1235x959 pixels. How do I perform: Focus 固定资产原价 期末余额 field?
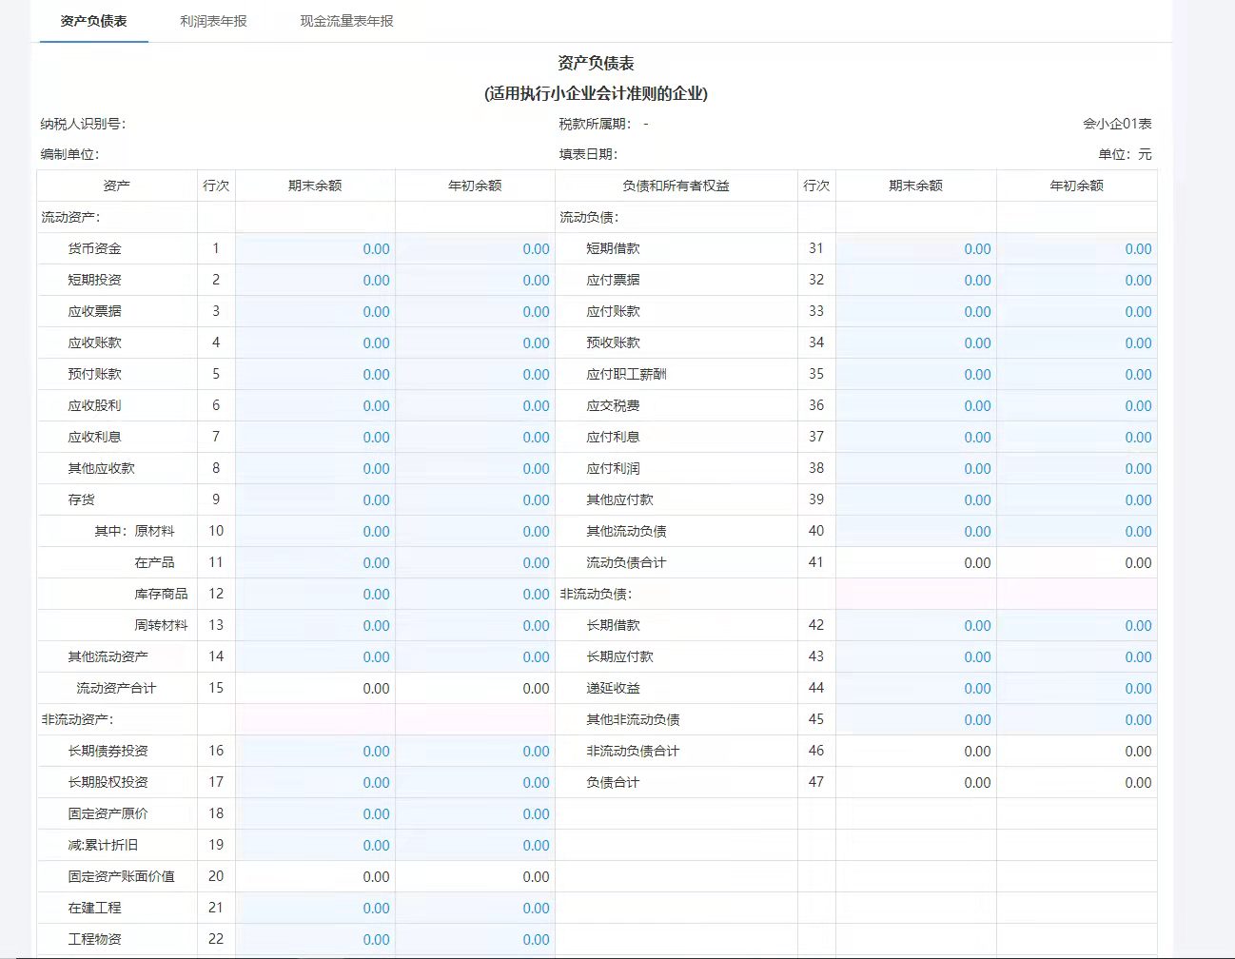pyautogui.click(x=315, y=814)
